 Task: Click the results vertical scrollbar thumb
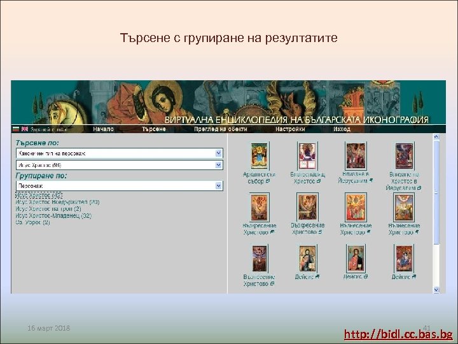click(x=436, y=192)
